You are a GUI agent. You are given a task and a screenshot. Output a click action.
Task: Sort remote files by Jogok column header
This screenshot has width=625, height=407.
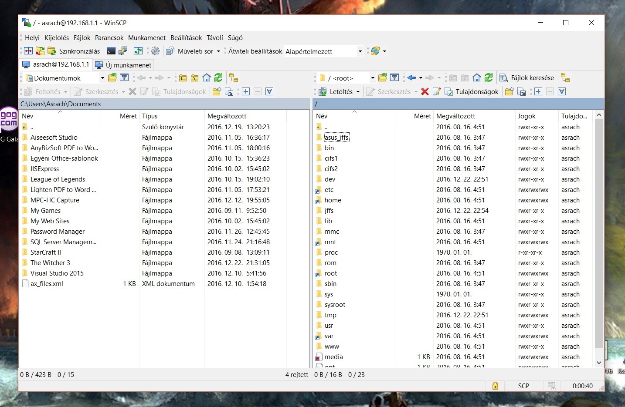point(537,116)
